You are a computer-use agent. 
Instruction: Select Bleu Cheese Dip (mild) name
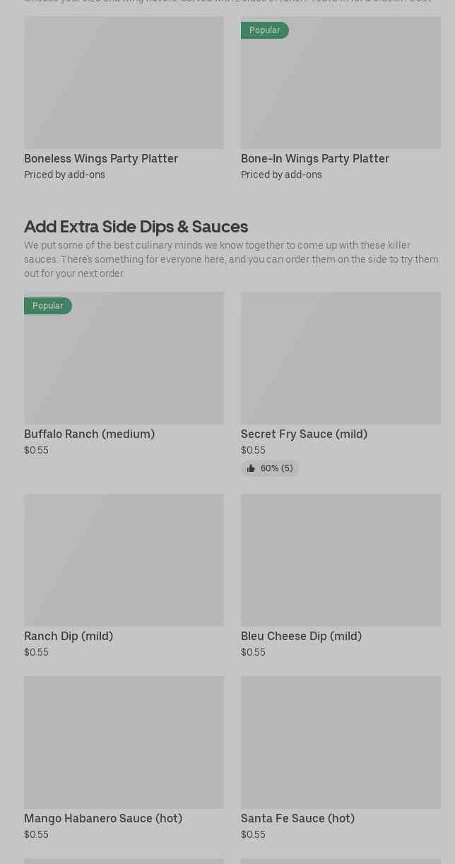pyautogui.click(x=301, y=636)
